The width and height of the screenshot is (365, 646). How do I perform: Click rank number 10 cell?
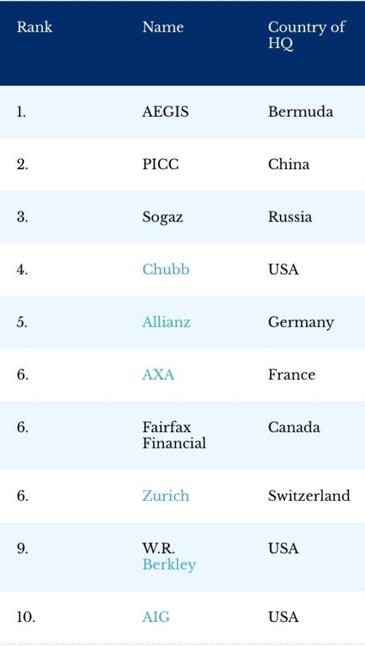click(26, 617)
